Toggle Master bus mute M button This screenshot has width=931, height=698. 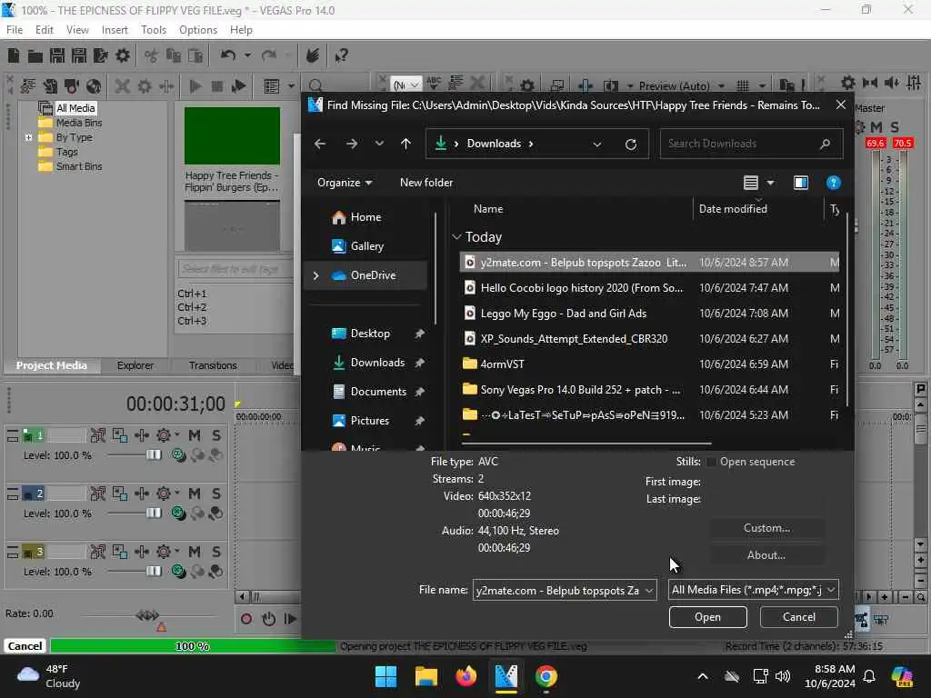[x=876, y=127]
